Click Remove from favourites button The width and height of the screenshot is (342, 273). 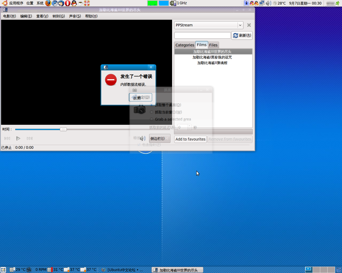pos(230,139)
